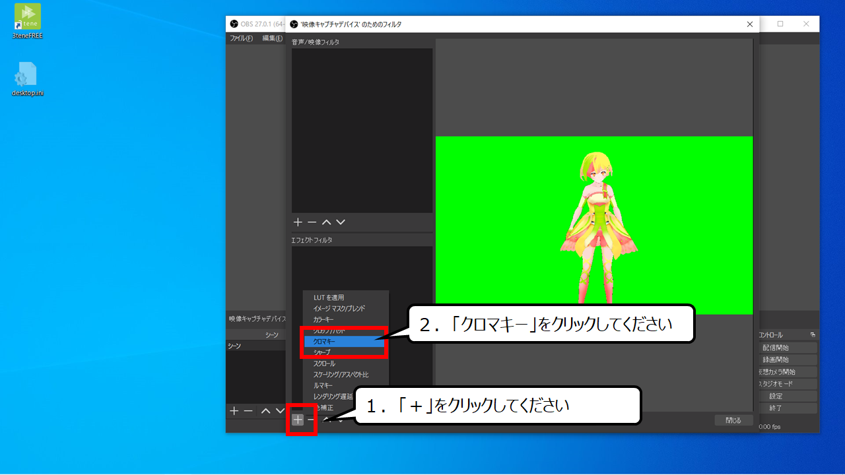Screen dimensions: 845x475
Task: Pop out the コントロール dock panel
Action: coord(813,335)
